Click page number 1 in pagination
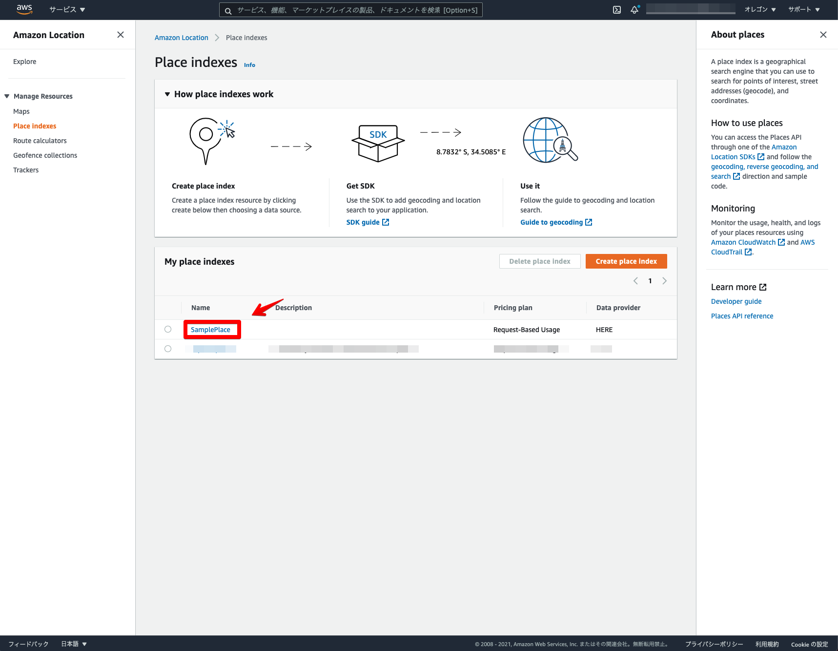The width and height of the screenshot is (838, 651). click(x=650, y=281)
